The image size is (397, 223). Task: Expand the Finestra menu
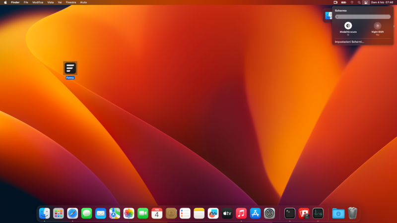pyautogui.click(x=71, y=2)
